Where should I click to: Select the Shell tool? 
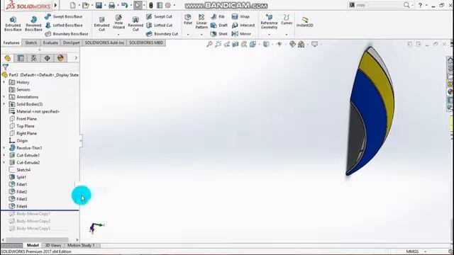pos(219,34)
